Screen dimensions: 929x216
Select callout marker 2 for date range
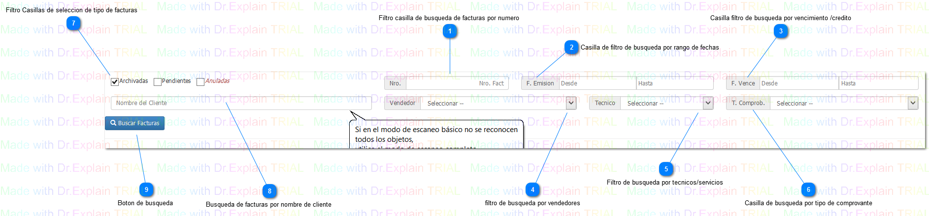tap(571, 47)
